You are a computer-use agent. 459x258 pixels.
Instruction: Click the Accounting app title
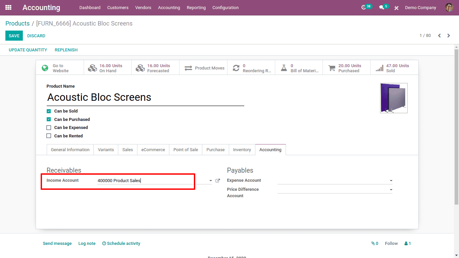[41, 7]
